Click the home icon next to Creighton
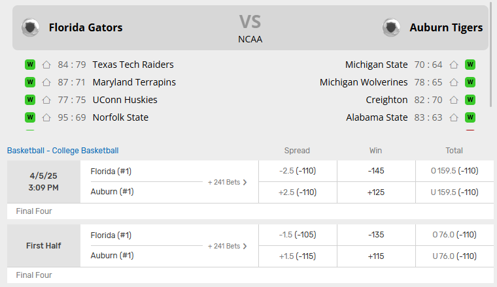 [x=454, y=100]
